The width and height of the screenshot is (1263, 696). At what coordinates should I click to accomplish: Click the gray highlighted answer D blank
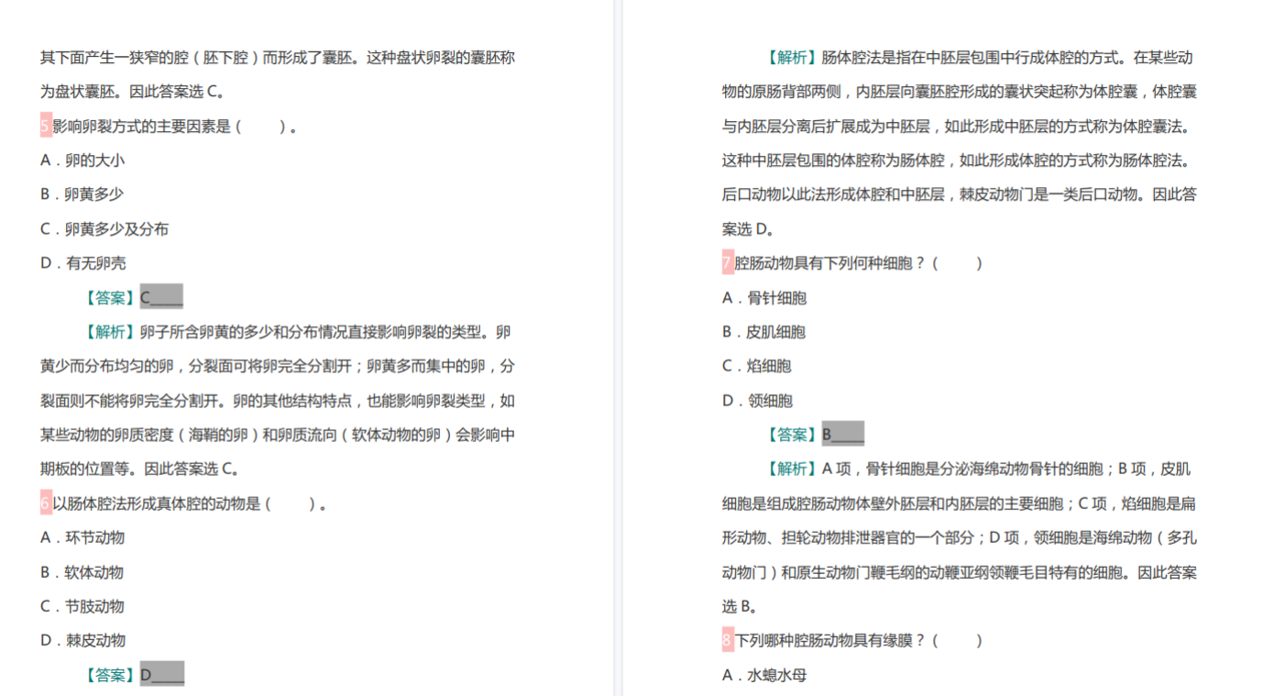click(162, 675)
